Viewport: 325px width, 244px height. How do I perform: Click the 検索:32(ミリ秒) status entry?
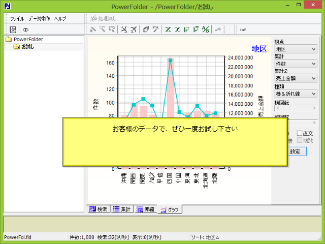[x=113, y=237]
